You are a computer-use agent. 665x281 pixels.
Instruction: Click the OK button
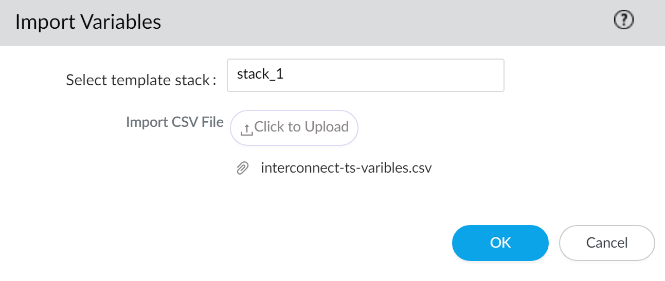click(500, 242)
